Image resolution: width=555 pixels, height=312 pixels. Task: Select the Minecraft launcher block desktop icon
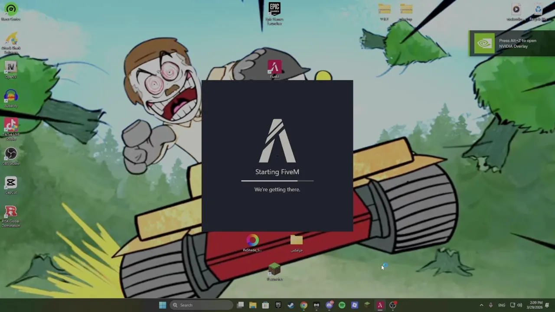coord(274,272)
